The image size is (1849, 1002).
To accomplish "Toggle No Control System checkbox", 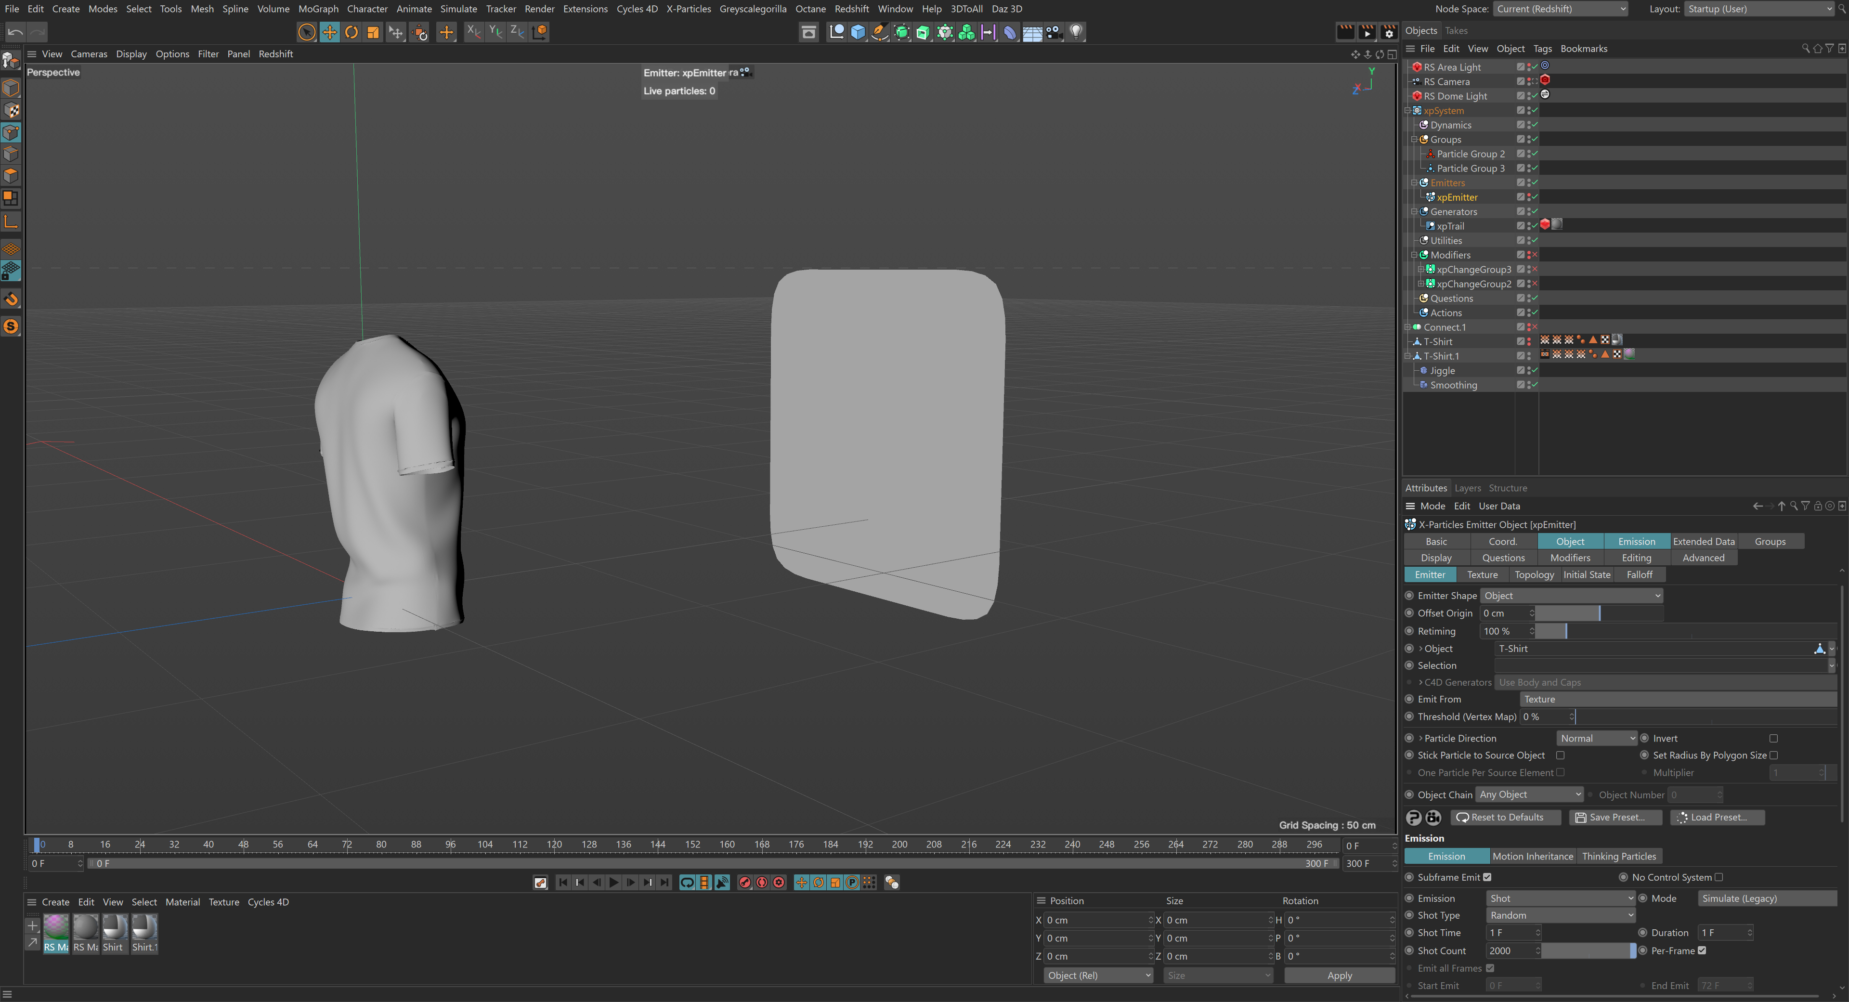I will click(1719, 877).
